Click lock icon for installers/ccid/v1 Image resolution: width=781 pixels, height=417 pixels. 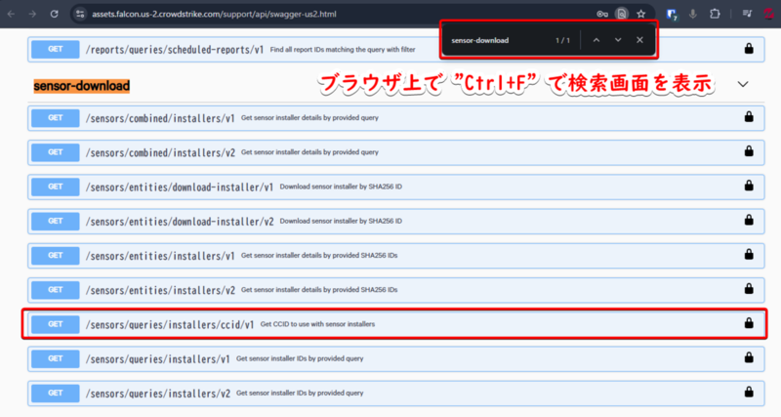tap(749, 323)
